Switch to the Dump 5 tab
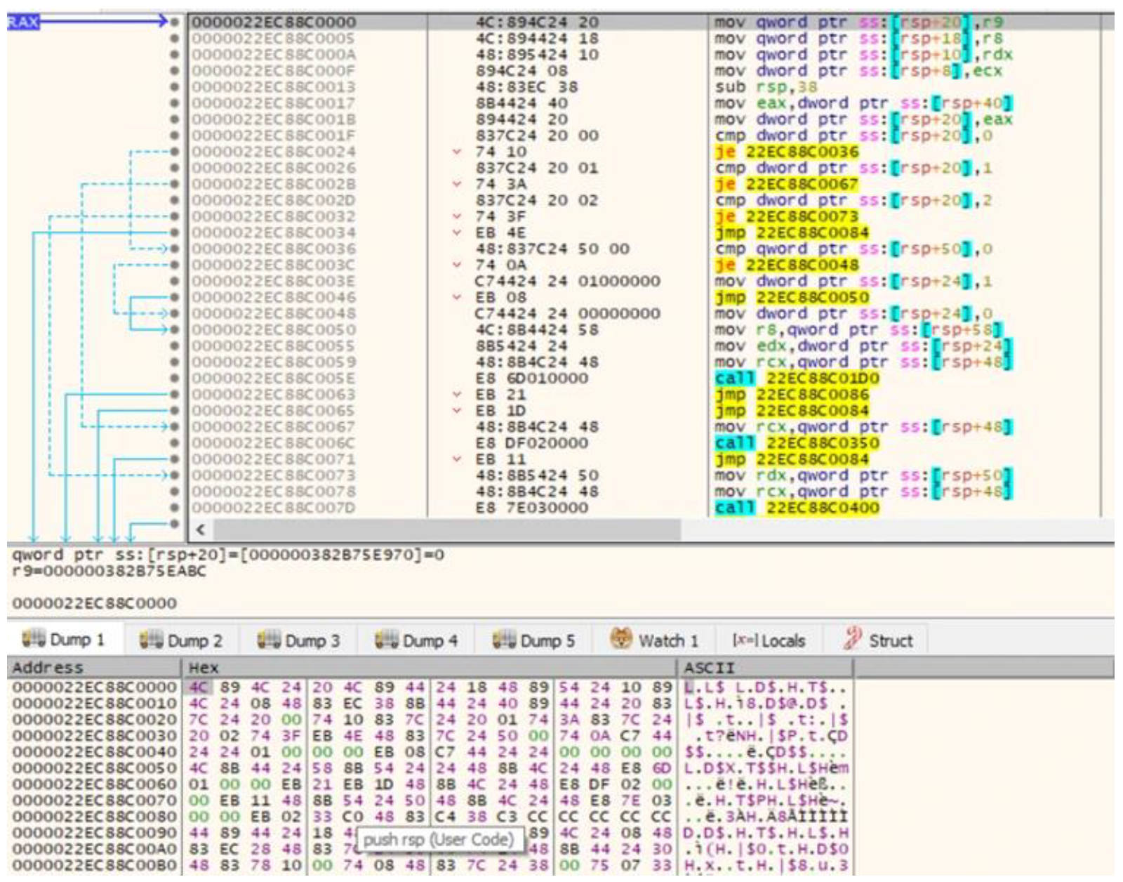1123x882 pixels. (534, 640)
